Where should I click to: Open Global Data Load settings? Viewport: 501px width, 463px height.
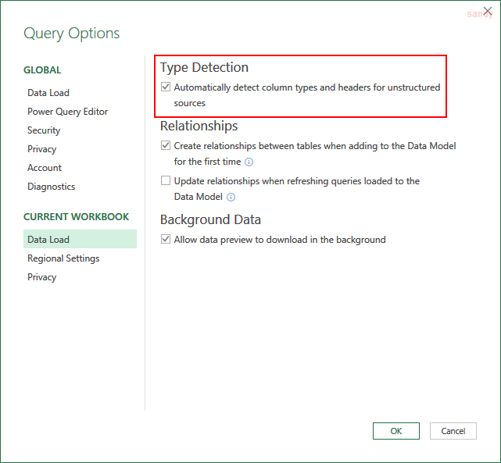click(48, 93)
